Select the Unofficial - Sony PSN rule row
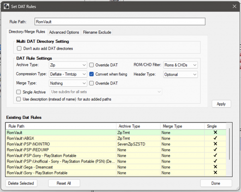The height and width of the screenshot is (192, 241). point(116,161)
